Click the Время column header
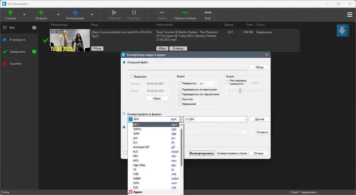Image resolution: width=356 pixels, height=195 pixels. [x=229, y=25]
